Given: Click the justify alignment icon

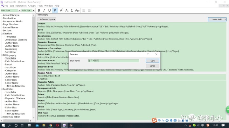Looking at the screenshot, I should [x=89, y=10].
